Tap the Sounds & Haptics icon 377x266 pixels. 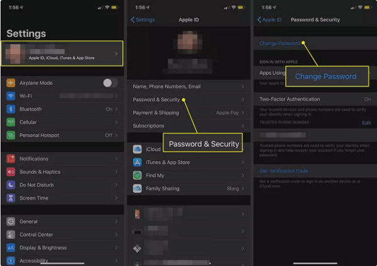point(11,172)
